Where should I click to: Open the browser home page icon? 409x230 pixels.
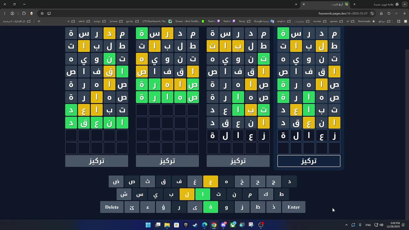[381, 13]
